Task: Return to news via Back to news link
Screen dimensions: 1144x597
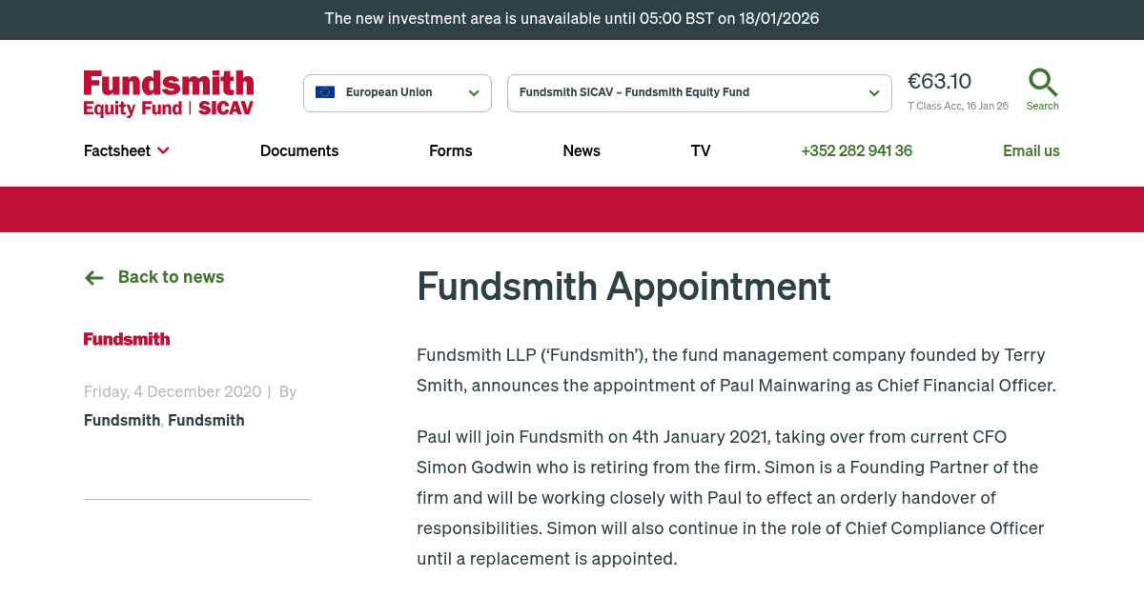Action: point(171,277)
